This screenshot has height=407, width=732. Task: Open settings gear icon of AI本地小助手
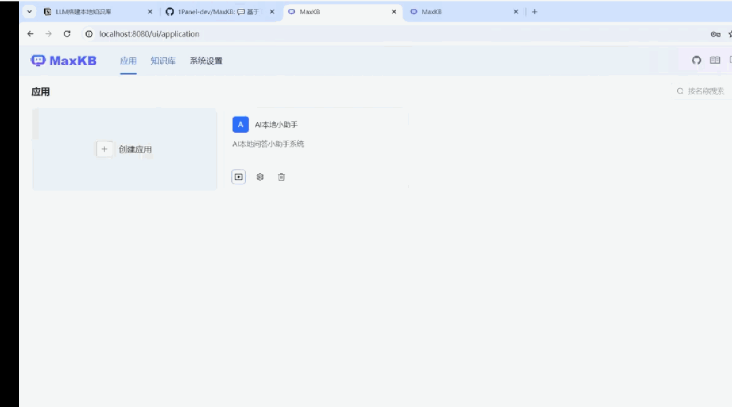pos(260,176)
